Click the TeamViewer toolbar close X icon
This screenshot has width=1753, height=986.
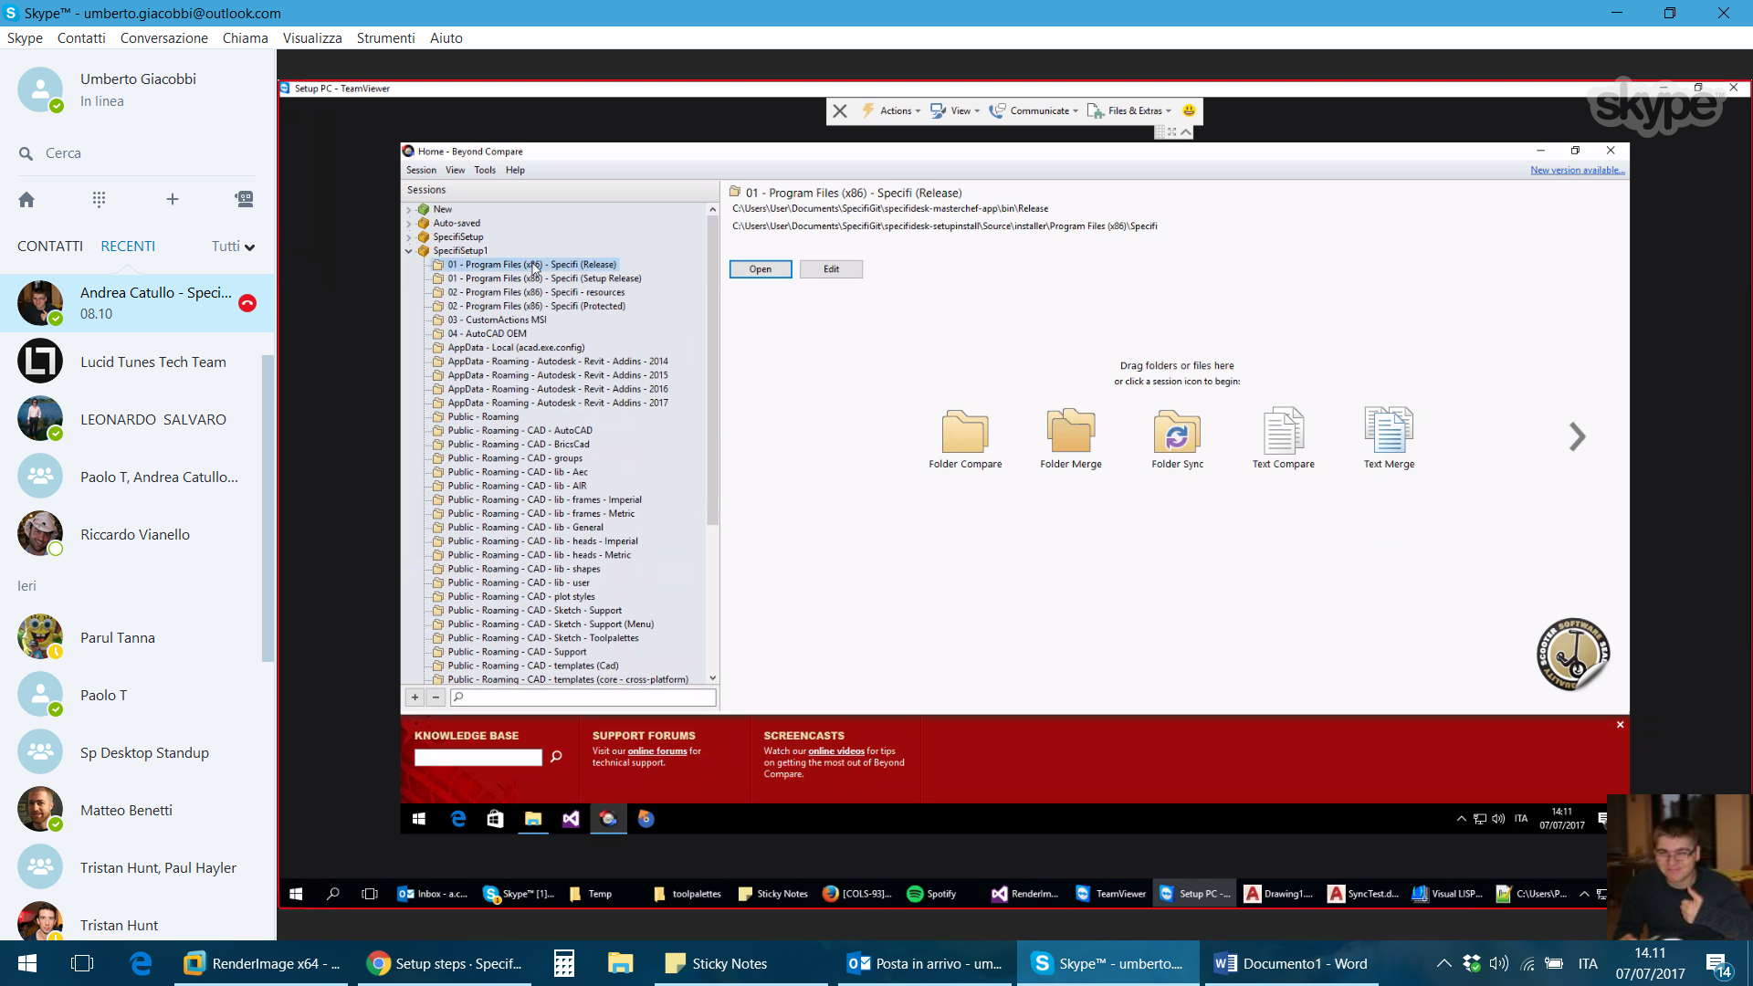coord(840,110)
